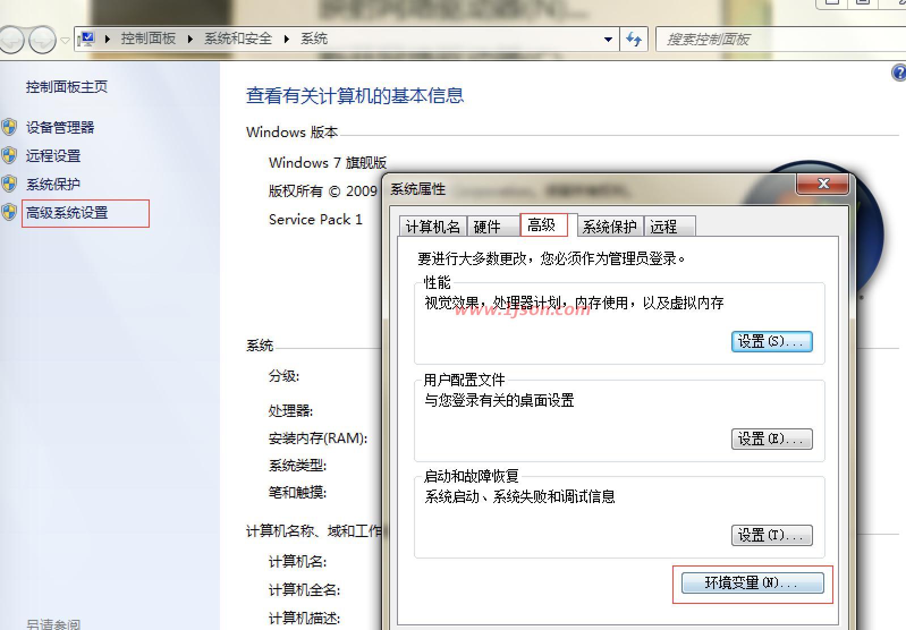Click the Back navigation arrow button
The image size is (906, 630).
11,40
